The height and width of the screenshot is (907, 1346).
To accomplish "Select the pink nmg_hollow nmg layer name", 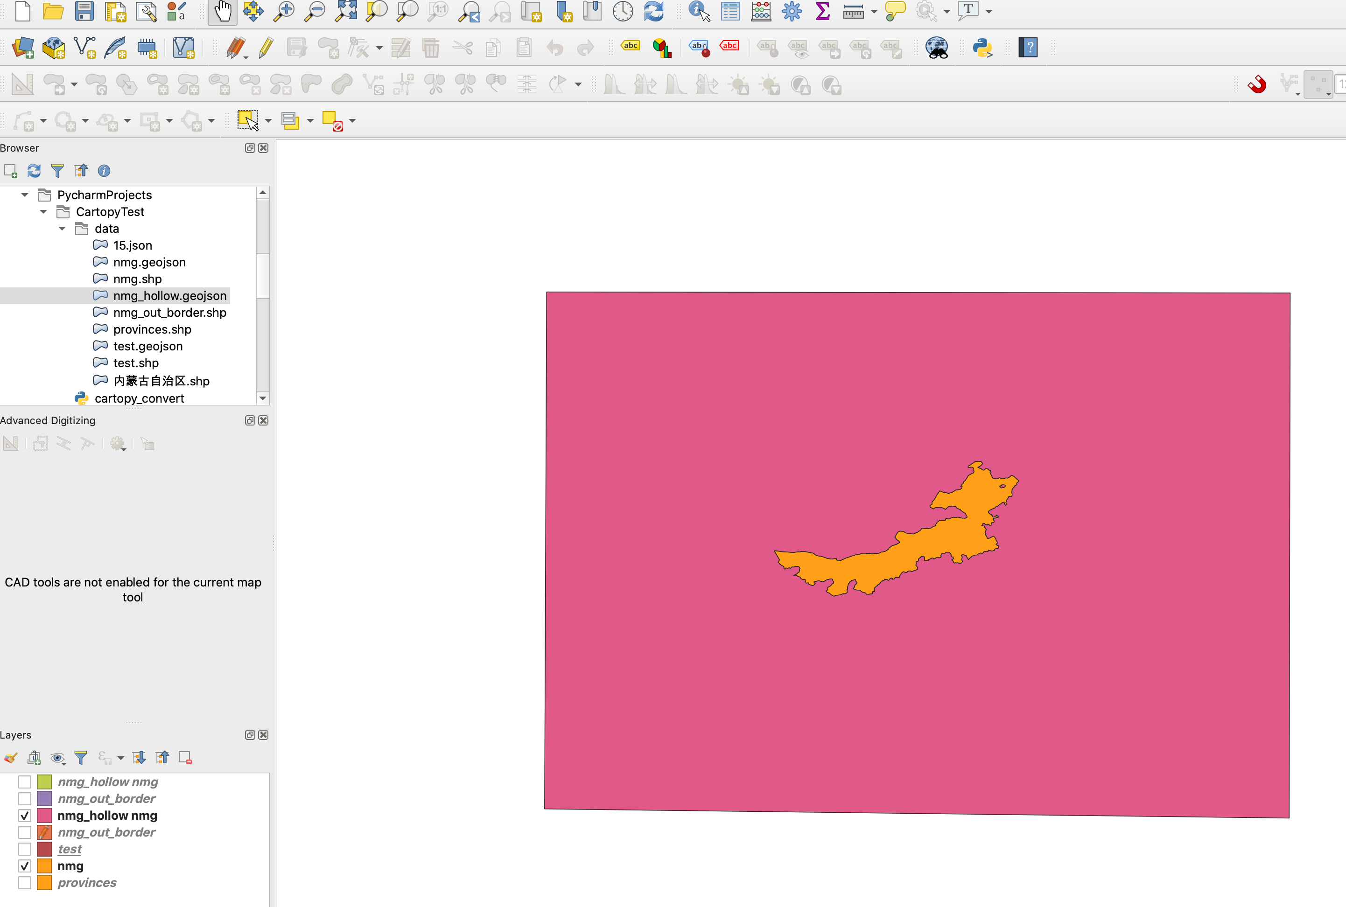I will pyautogui.click(x=107, y=816).
